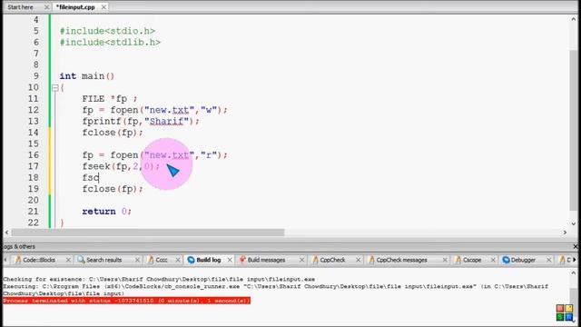Click line number 12 in margin
This screenshot has height=327, width=581.
pyautogui.click(x=34, y=110)
